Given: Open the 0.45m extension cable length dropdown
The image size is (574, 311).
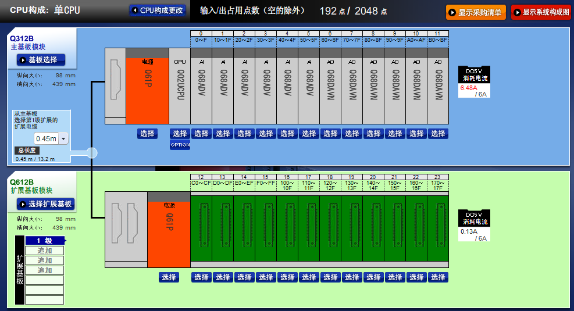Looking at the screenshot, I should point(63,138).
